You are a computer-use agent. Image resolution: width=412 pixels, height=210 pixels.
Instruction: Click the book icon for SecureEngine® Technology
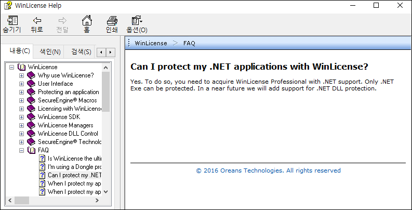(x=31, y=142)
